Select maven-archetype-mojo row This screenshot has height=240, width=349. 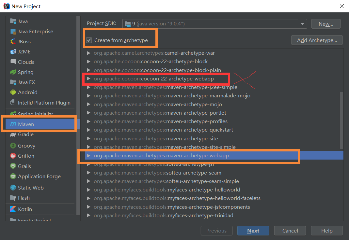[214, 104]
